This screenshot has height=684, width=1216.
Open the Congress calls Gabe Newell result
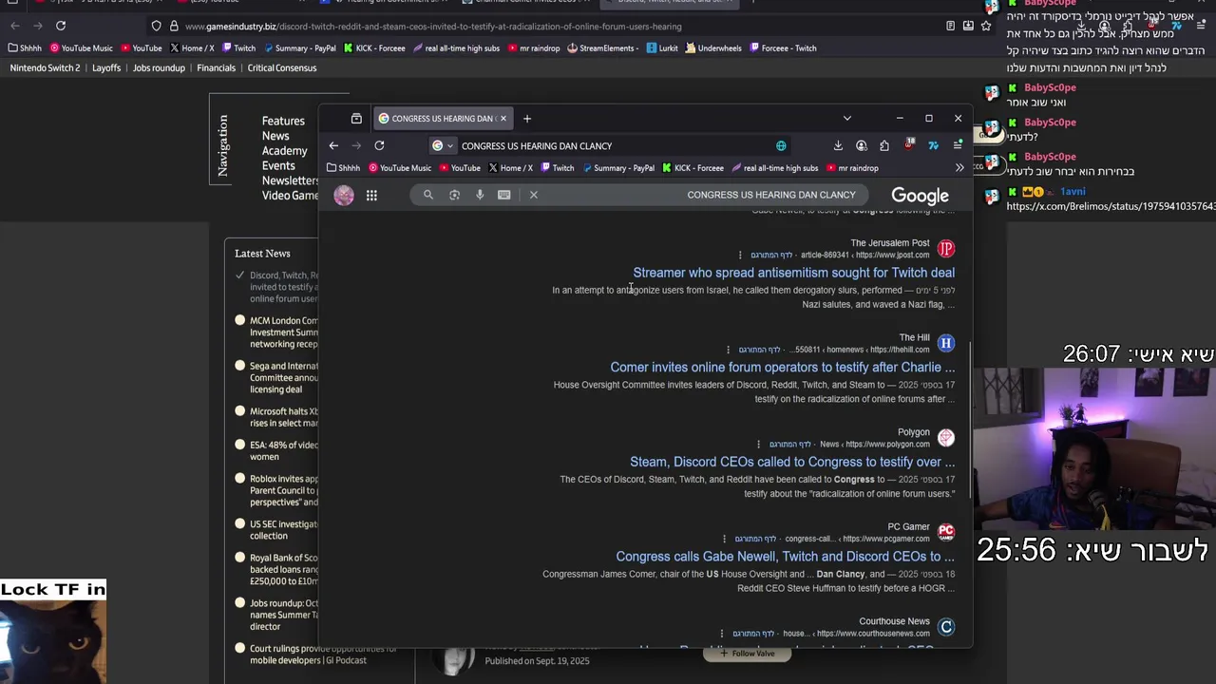point(785,557)
